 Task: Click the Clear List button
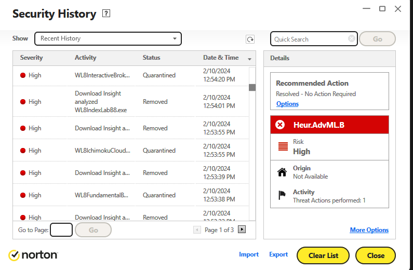323,255
